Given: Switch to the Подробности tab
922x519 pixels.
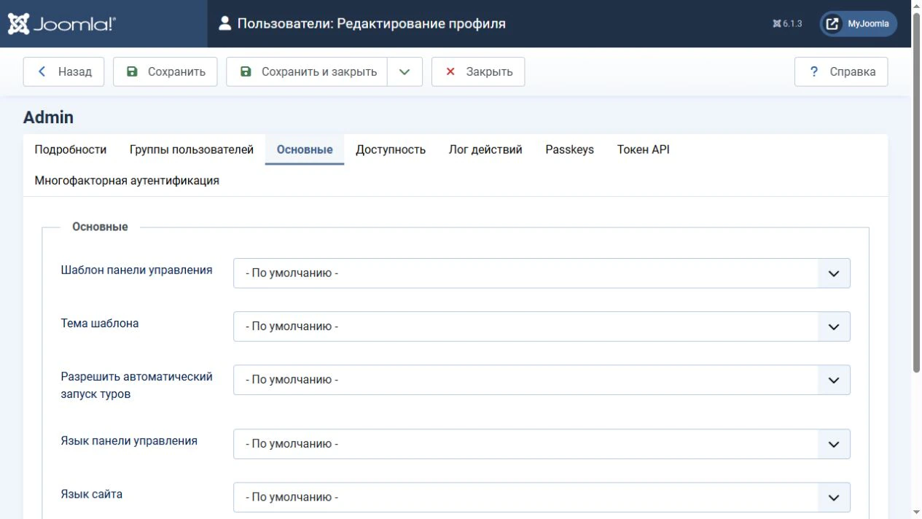Looking at the screenshot, I should coord(71,149).
